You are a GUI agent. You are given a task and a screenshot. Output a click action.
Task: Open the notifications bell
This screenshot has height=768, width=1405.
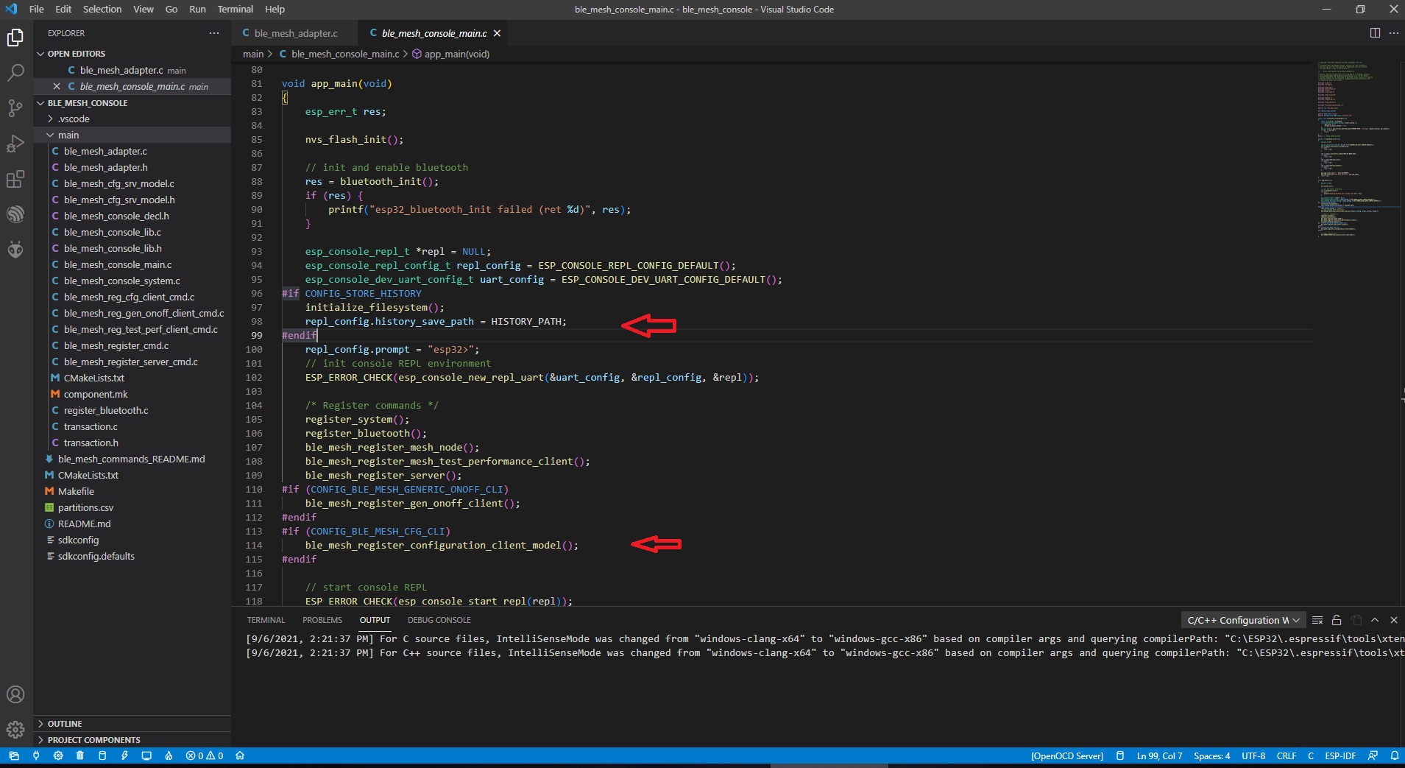1394,755
